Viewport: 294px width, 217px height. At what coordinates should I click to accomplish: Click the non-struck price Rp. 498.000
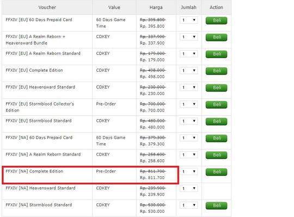click(152, 77)
